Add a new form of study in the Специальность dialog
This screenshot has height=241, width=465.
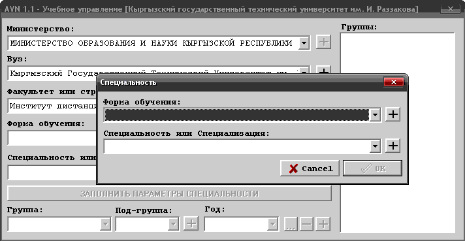coord(393,114)
